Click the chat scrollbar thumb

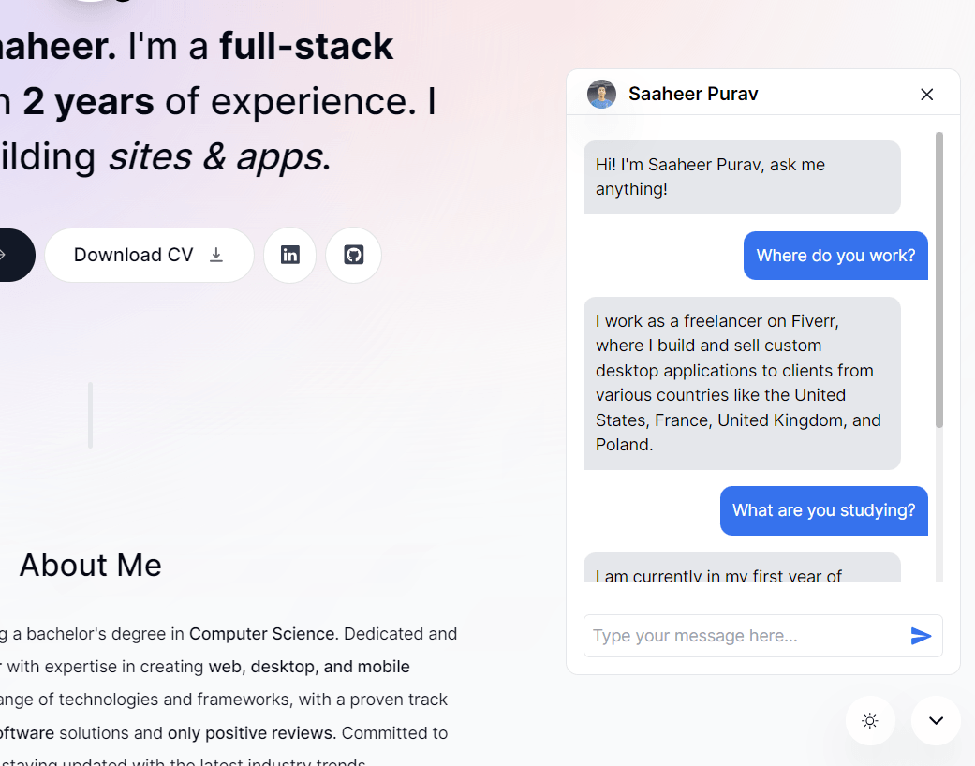[x=938, y=280]
